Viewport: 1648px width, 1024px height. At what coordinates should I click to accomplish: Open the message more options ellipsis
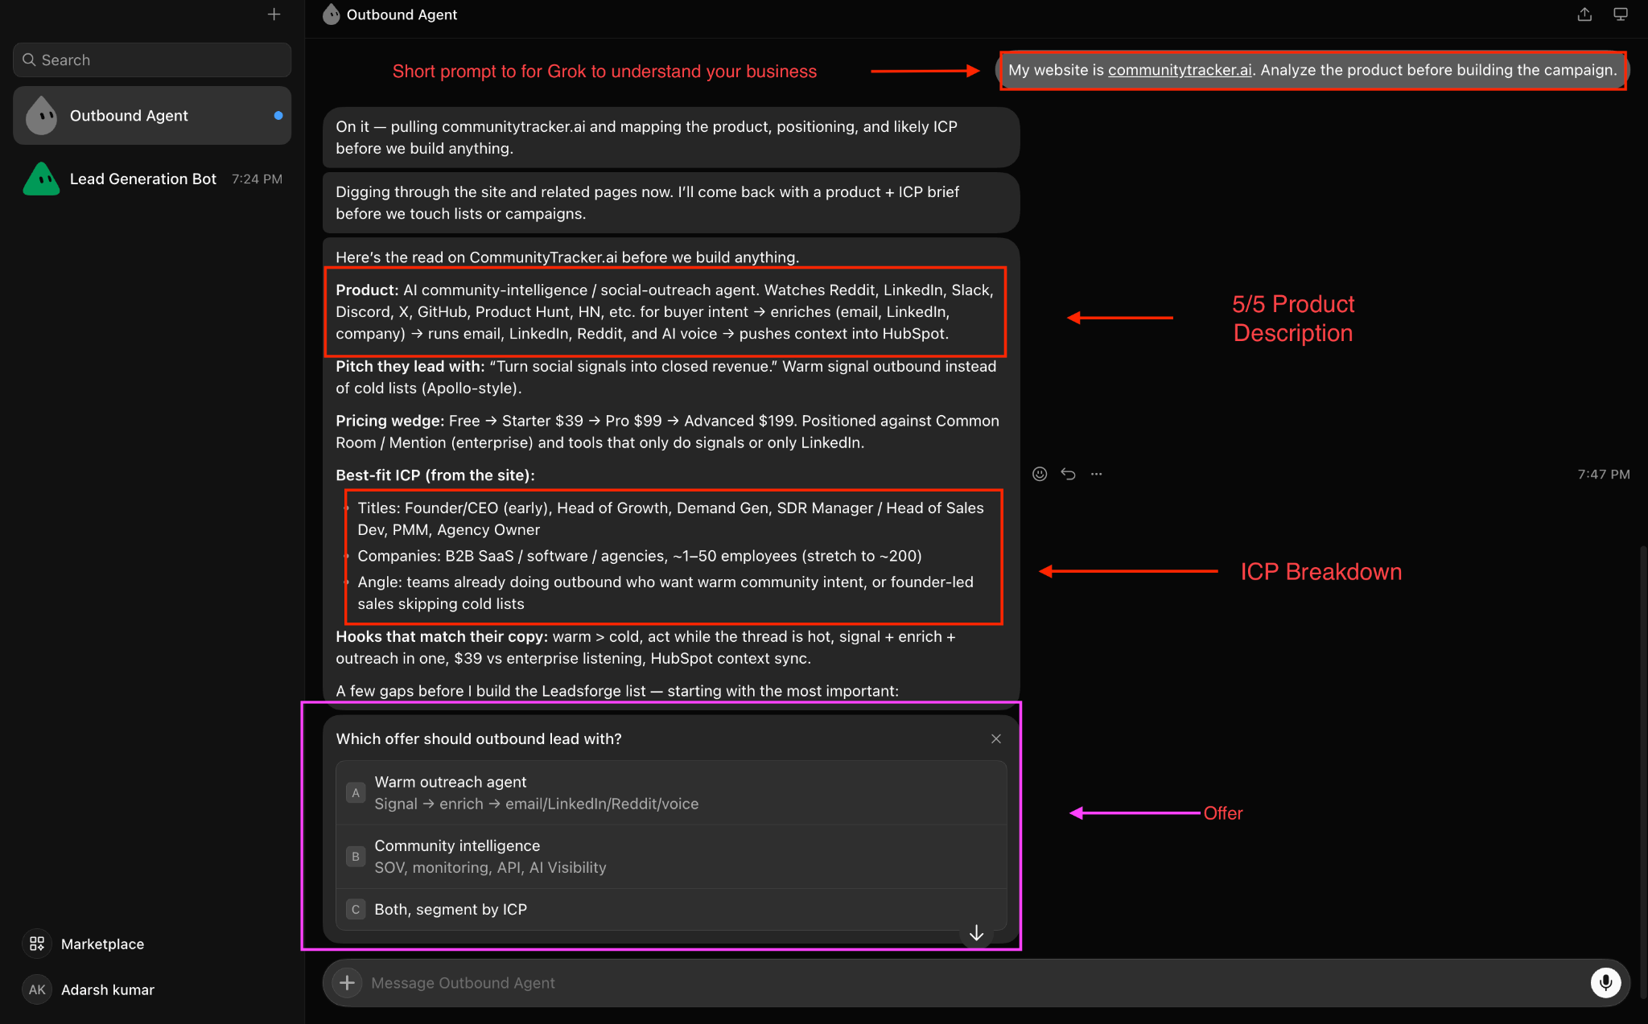(x=1096, y=474)
